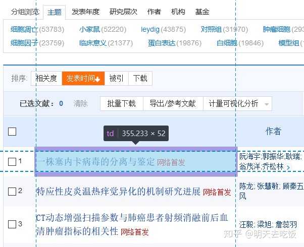
Task: Check the box for result 3
Action: coord(12,224)
